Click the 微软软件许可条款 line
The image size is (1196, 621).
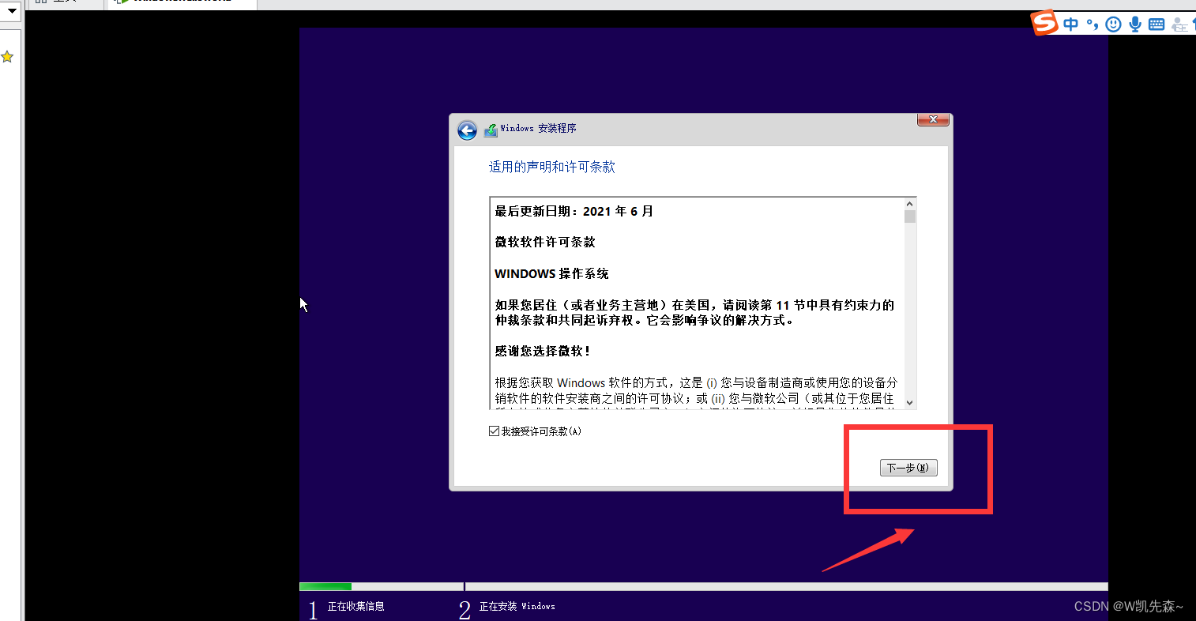pos(545,242)
